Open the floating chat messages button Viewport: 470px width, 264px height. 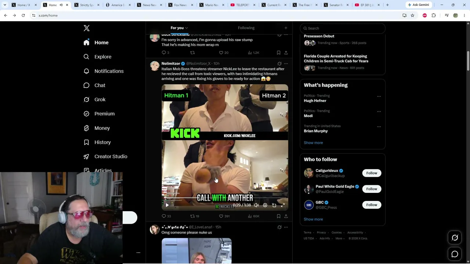coord(455,254)
